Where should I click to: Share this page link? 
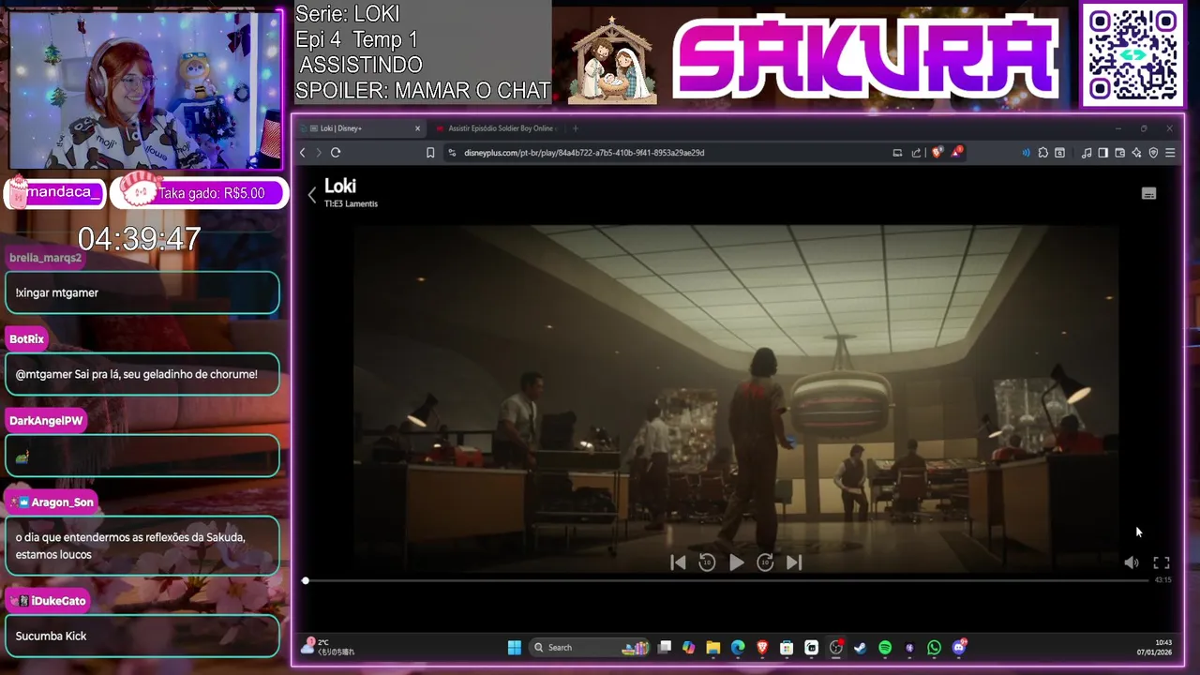(916, 153)
